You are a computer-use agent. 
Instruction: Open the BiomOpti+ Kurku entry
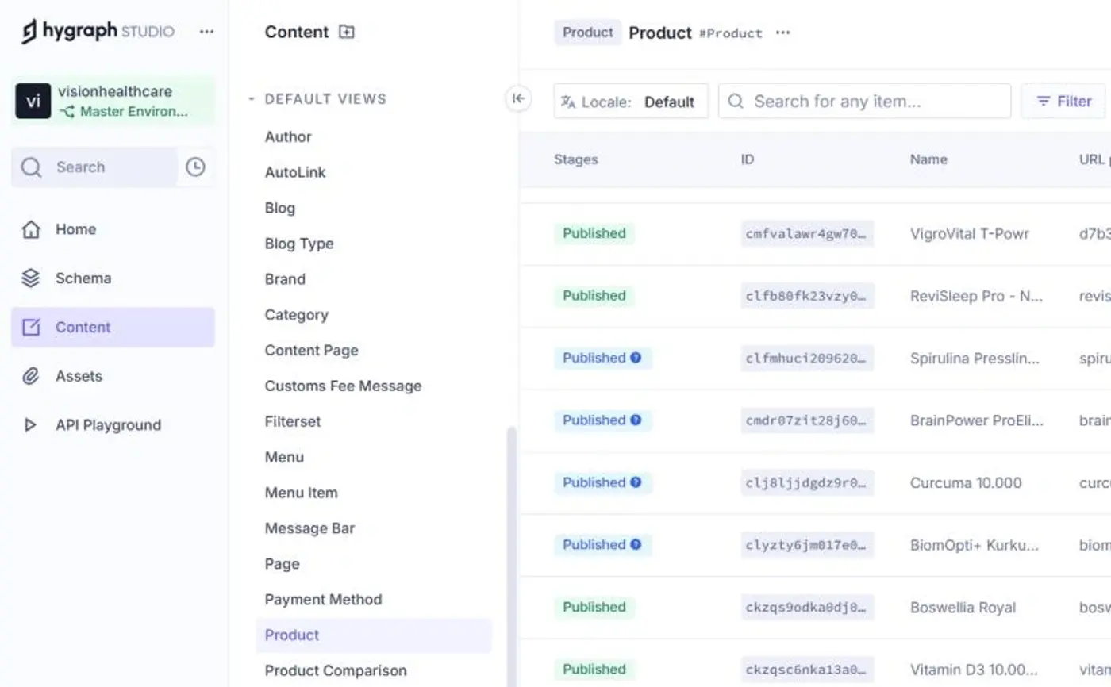(x=975, y=545)
